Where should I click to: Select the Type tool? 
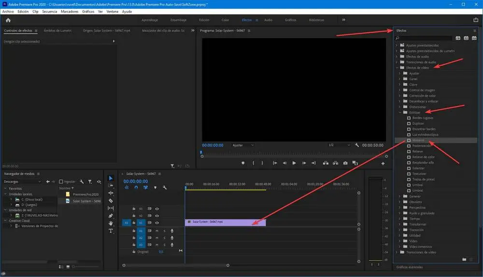click(111, 231)
